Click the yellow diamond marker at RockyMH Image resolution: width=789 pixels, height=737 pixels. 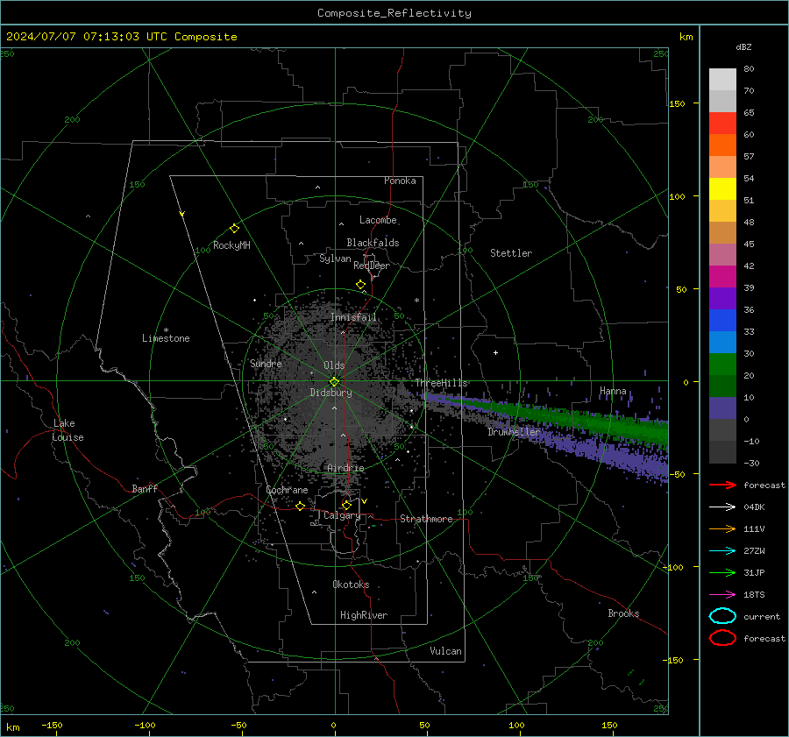(234, 229)
